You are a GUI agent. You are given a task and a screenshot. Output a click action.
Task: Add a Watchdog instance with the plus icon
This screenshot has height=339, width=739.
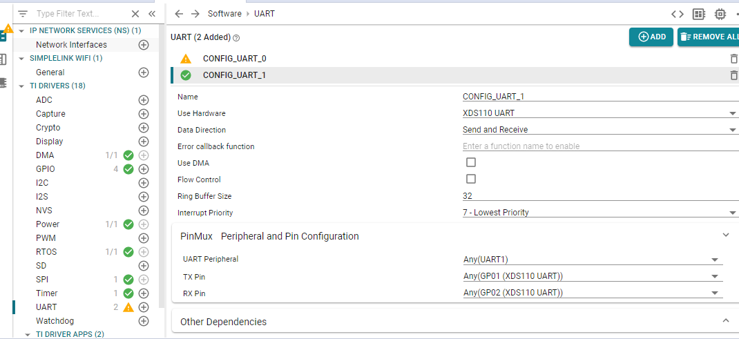[x=144, y=321]
